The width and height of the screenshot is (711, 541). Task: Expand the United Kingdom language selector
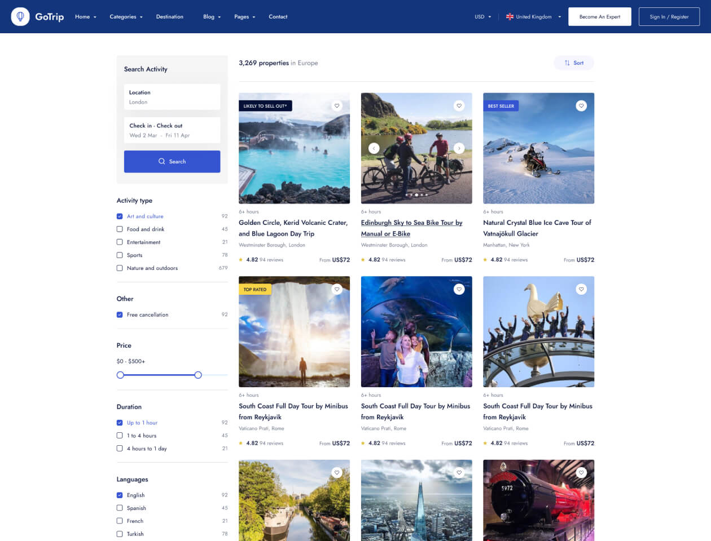click(x=533, y=17)
